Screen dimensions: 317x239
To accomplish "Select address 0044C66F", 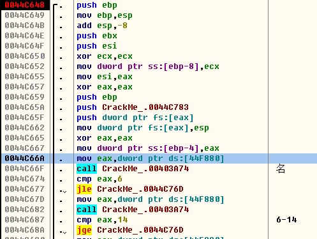I will pos(25,169).
